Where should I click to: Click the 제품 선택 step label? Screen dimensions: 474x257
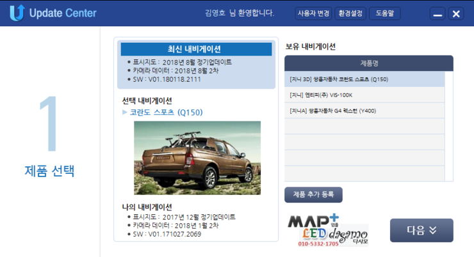(49, 171)
